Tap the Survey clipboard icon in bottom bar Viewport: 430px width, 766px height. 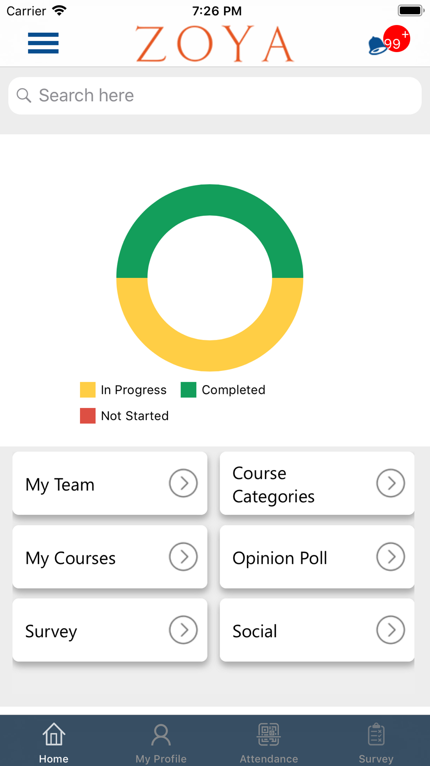coord(376,735)
